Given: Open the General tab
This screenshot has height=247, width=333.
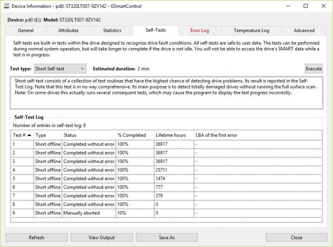Looking at the screenshot, I should (x=26, y=30).
